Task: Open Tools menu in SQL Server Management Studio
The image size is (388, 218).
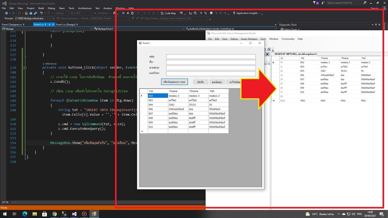Action: (263, 39)
